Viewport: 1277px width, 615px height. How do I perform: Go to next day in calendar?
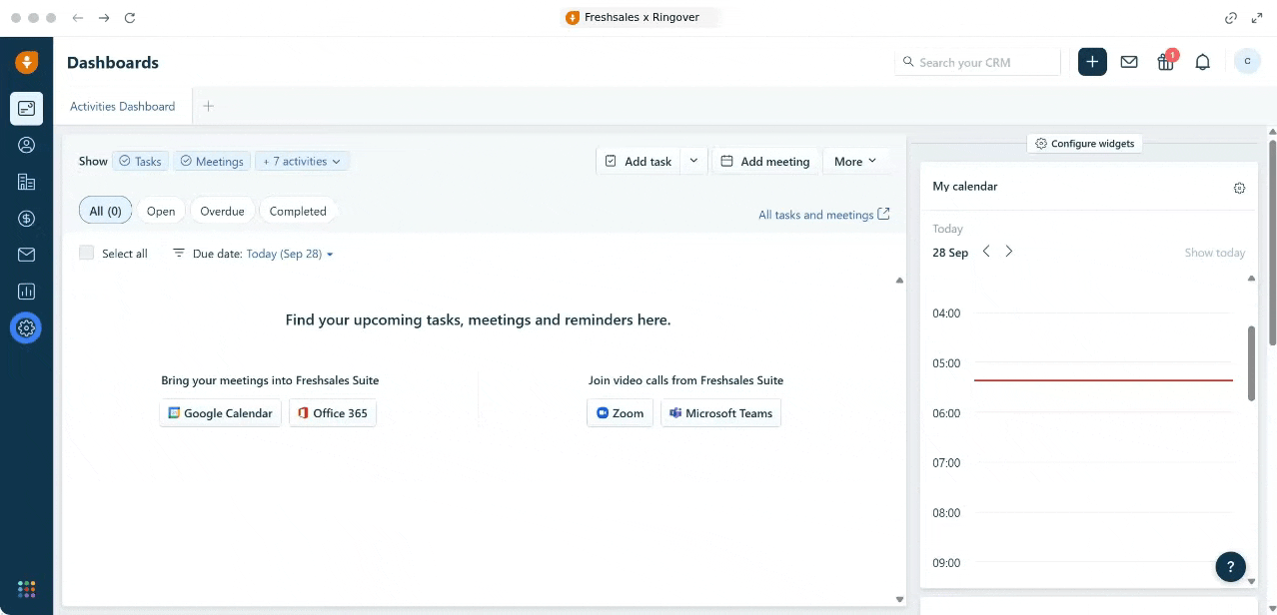(1009, 252)
